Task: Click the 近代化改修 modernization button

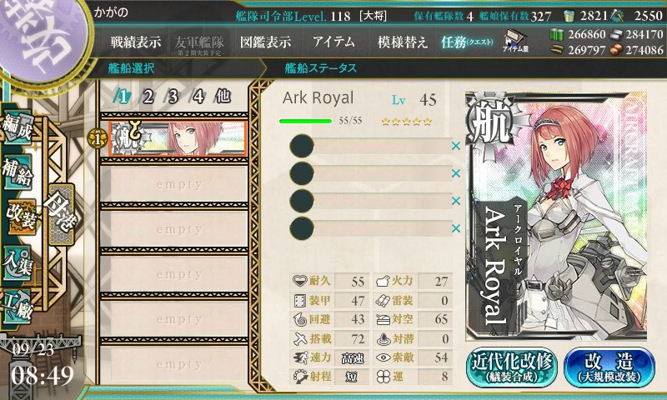Action: (x=512, y=367)
